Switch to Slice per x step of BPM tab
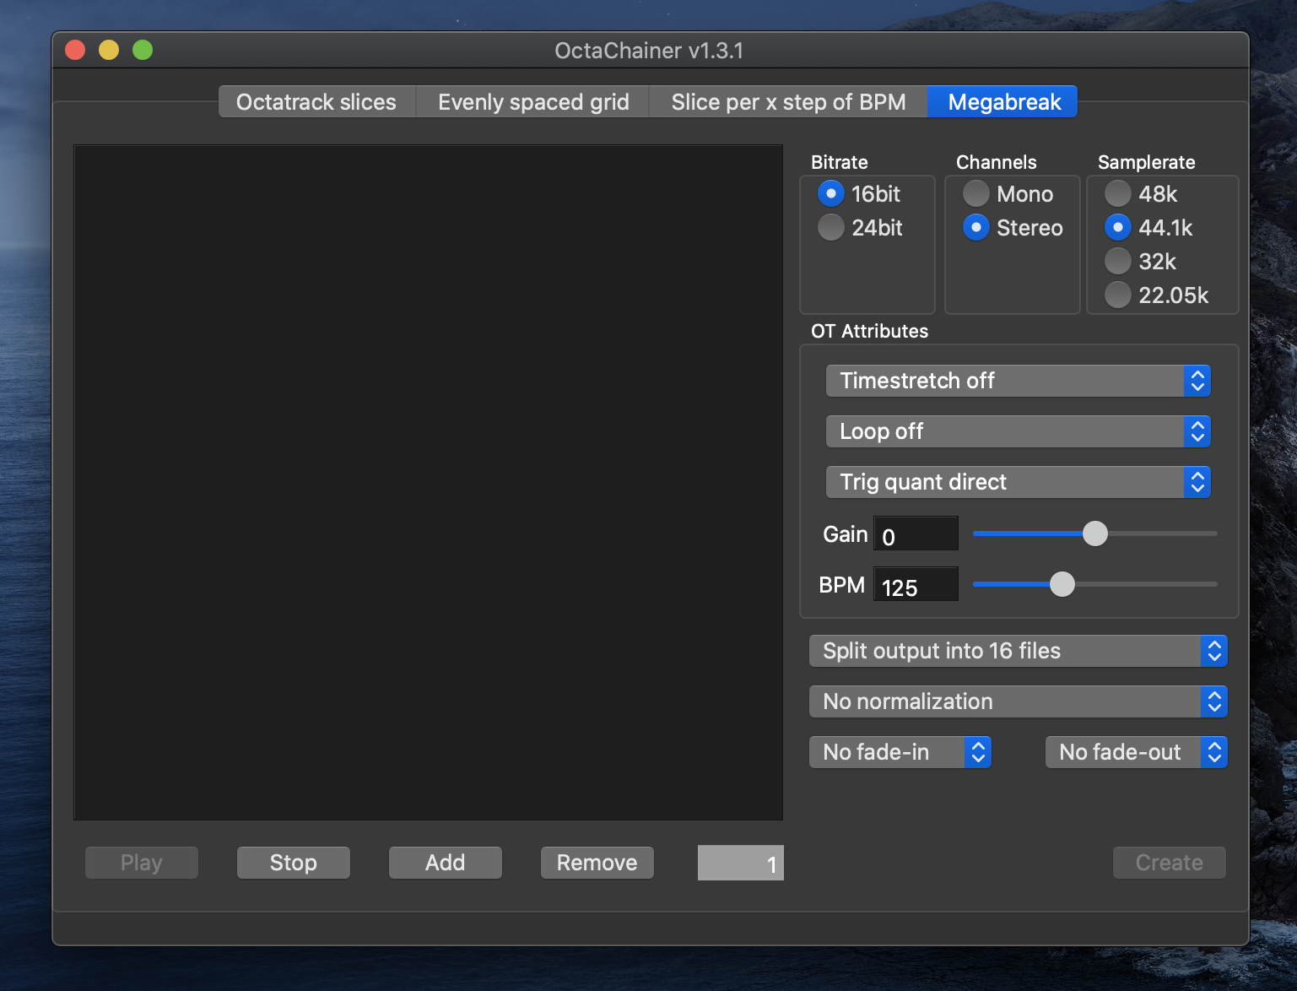This screenshot has height=991, width=1297. [788, 102]
